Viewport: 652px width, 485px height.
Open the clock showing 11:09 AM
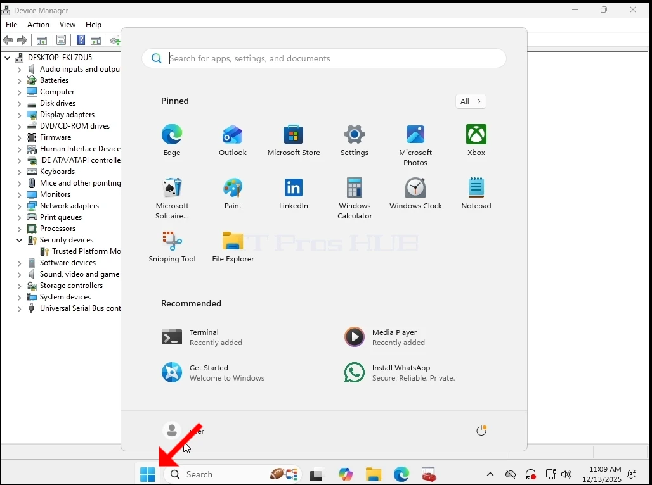602,474
